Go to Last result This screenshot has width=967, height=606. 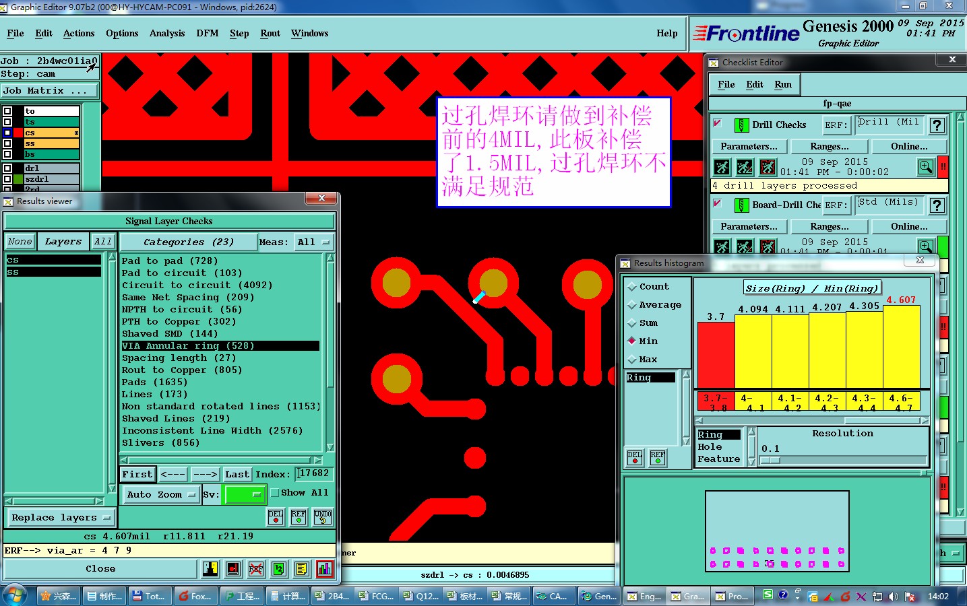pyautogui.click(x=237, y=475)
